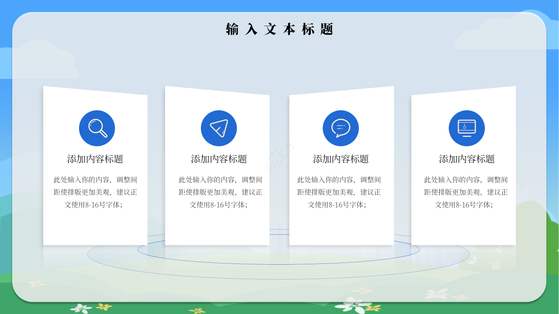The width and height of the screenshot is (559, 314).
Task: Select the paper plane icon on the second card
Action: coord(219,128)
